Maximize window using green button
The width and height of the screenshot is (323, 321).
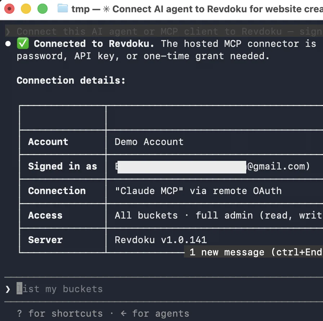pyautogui.click(x=43, y=9)
